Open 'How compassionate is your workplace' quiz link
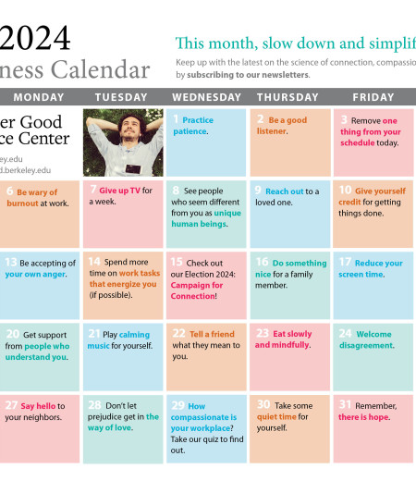Screen dimensions: 416x481 tap(203, 417)
